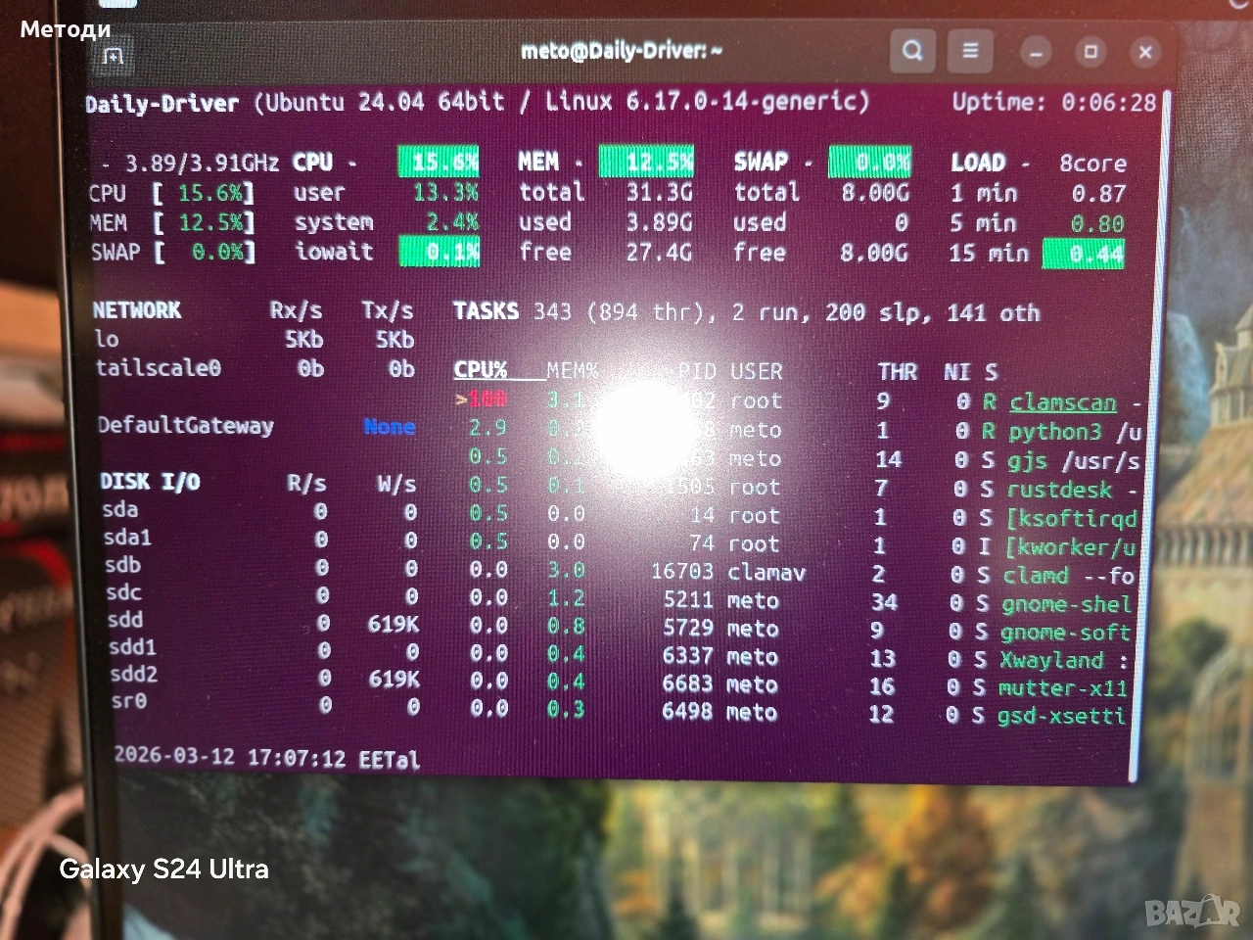1253x940 pixels.
Task: Click the terminal search icon
Action: pos(911,51)
